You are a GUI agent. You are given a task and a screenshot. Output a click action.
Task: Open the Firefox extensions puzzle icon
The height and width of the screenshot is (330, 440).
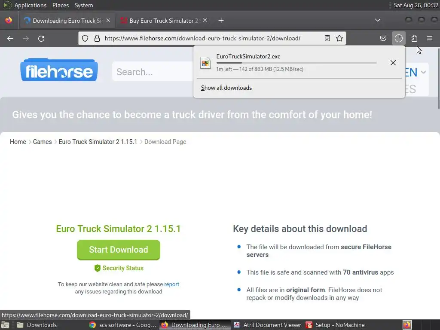(415, 38)
